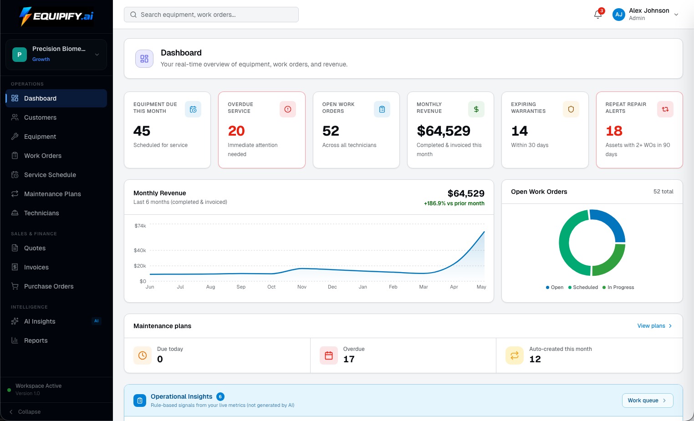Click the Operational Insights panel icon

click(140, 401)
